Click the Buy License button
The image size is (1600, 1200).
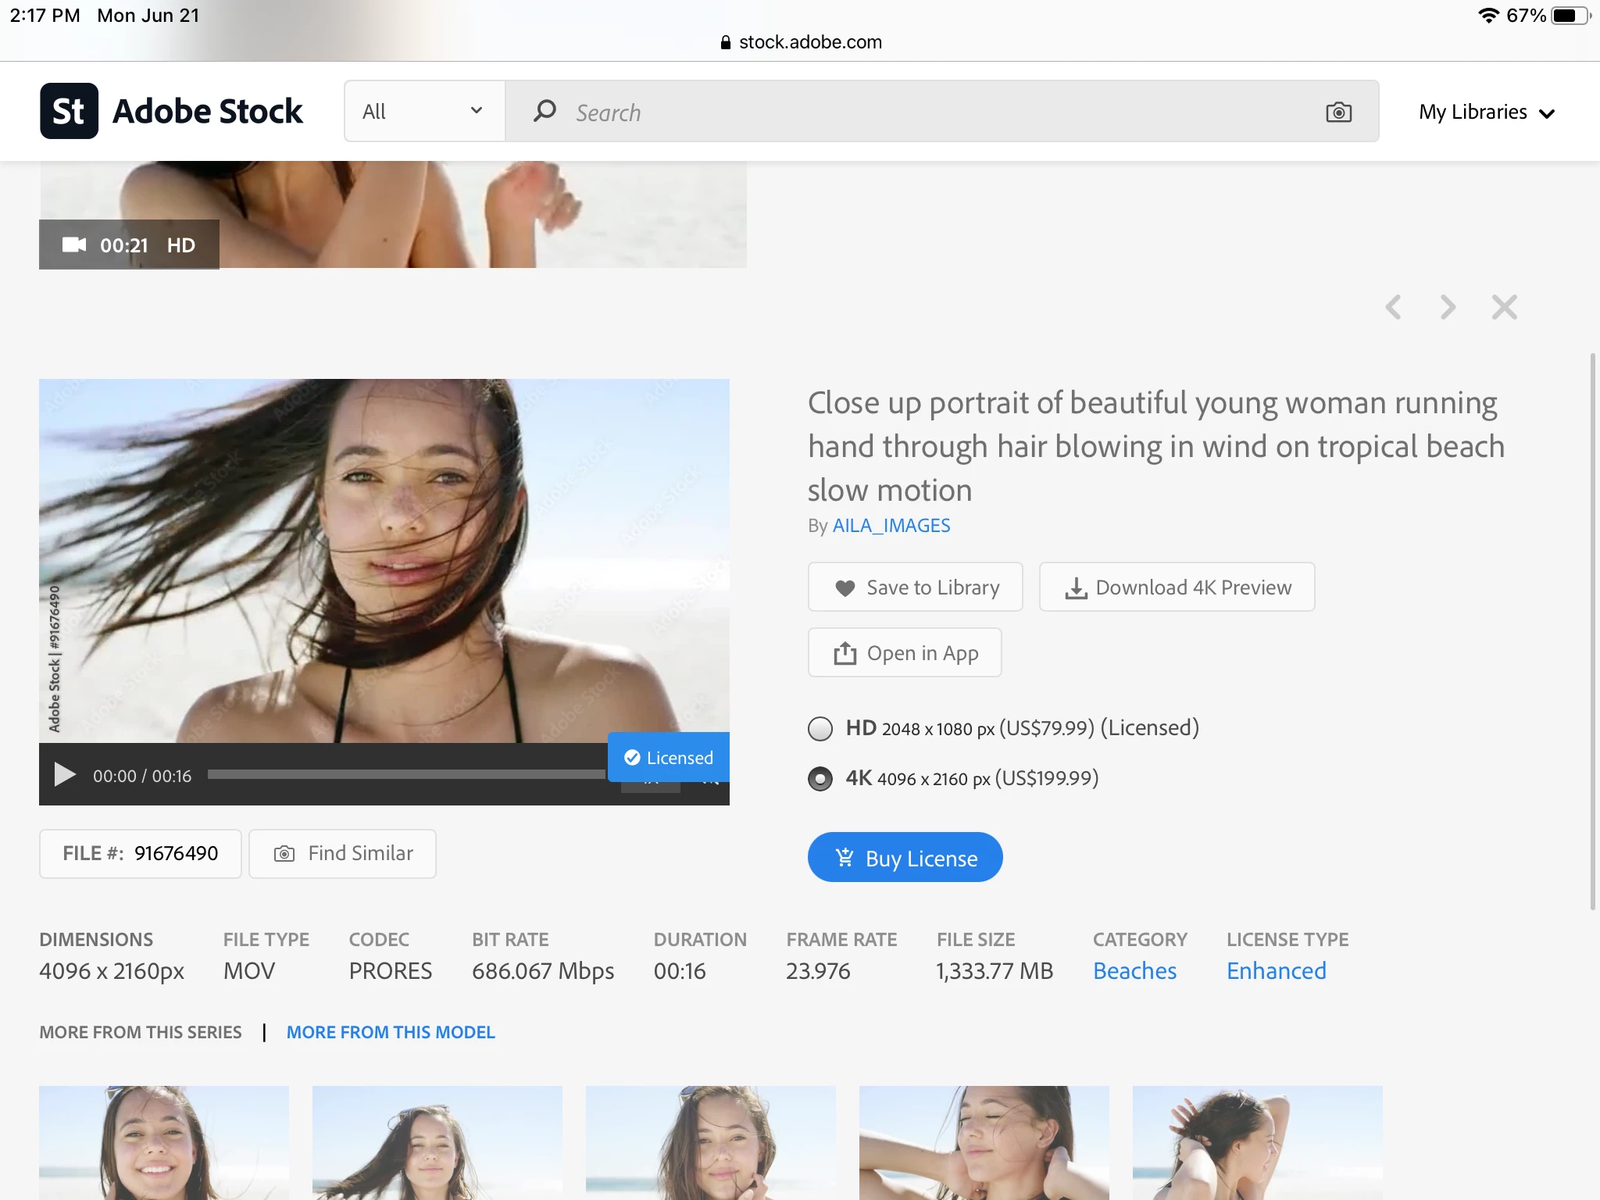point(905,857)
